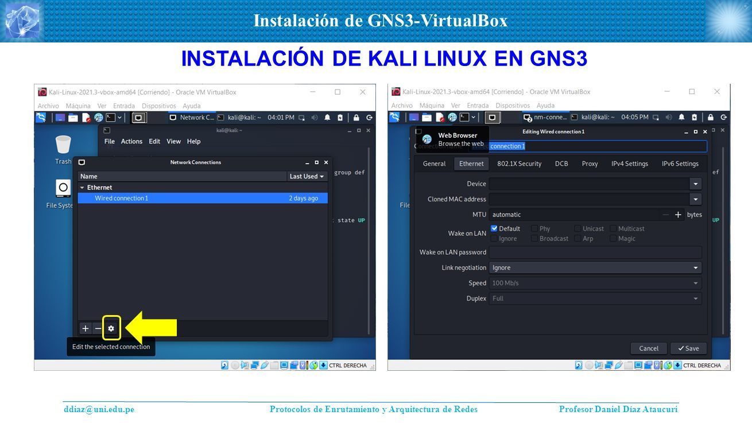Click the logout icon in left VM panel
This screenshot has height=423, width=752.
point(369,117)
